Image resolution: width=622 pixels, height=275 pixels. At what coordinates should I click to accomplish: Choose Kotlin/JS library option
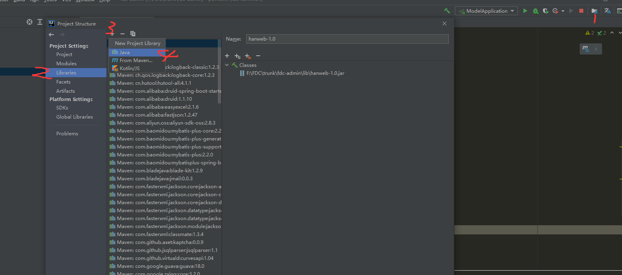(x=137, y=68)
